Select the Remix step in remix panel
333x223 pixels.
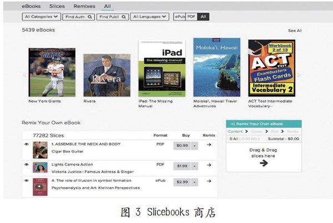pos(292,131)
